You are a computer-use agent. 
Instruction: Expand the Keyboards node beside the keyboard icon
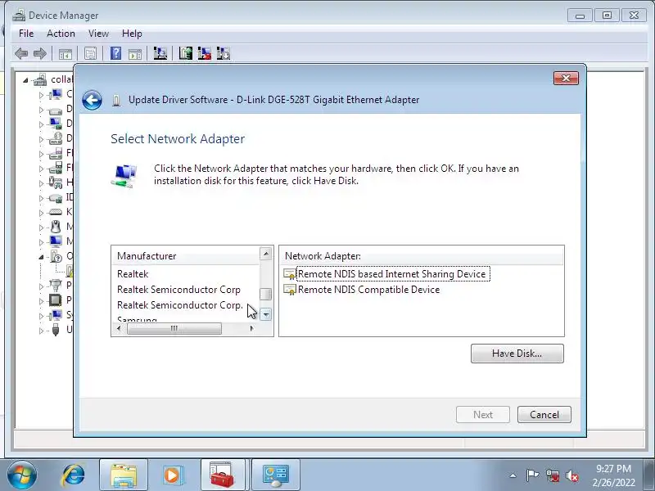pyautogui.click(x=41, y=213)
